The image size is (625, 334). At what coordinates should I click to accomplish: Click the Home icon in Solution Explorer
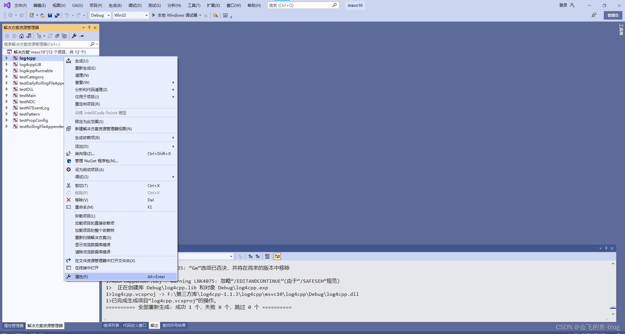[x=22, y=36]
